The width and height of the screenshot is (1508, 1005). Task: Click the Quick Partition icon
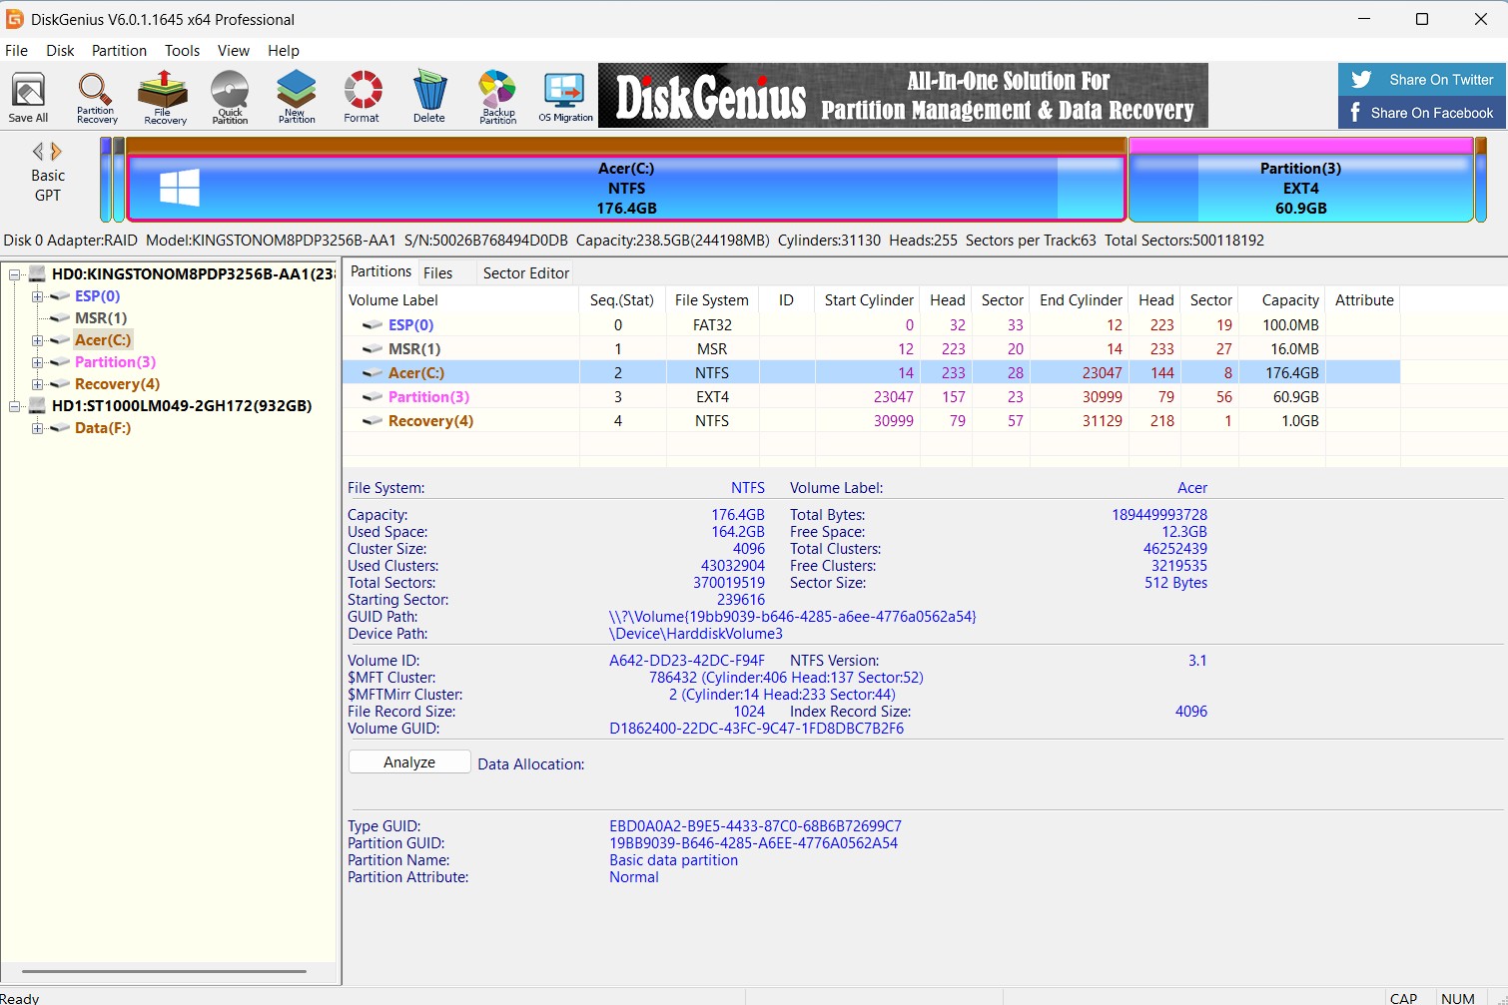tap(230, 97)
